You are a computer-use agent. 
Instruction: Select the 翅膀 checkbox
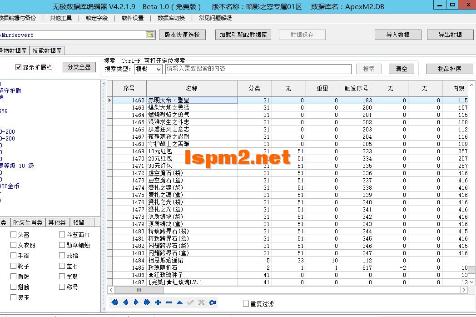tap(13, 287)
